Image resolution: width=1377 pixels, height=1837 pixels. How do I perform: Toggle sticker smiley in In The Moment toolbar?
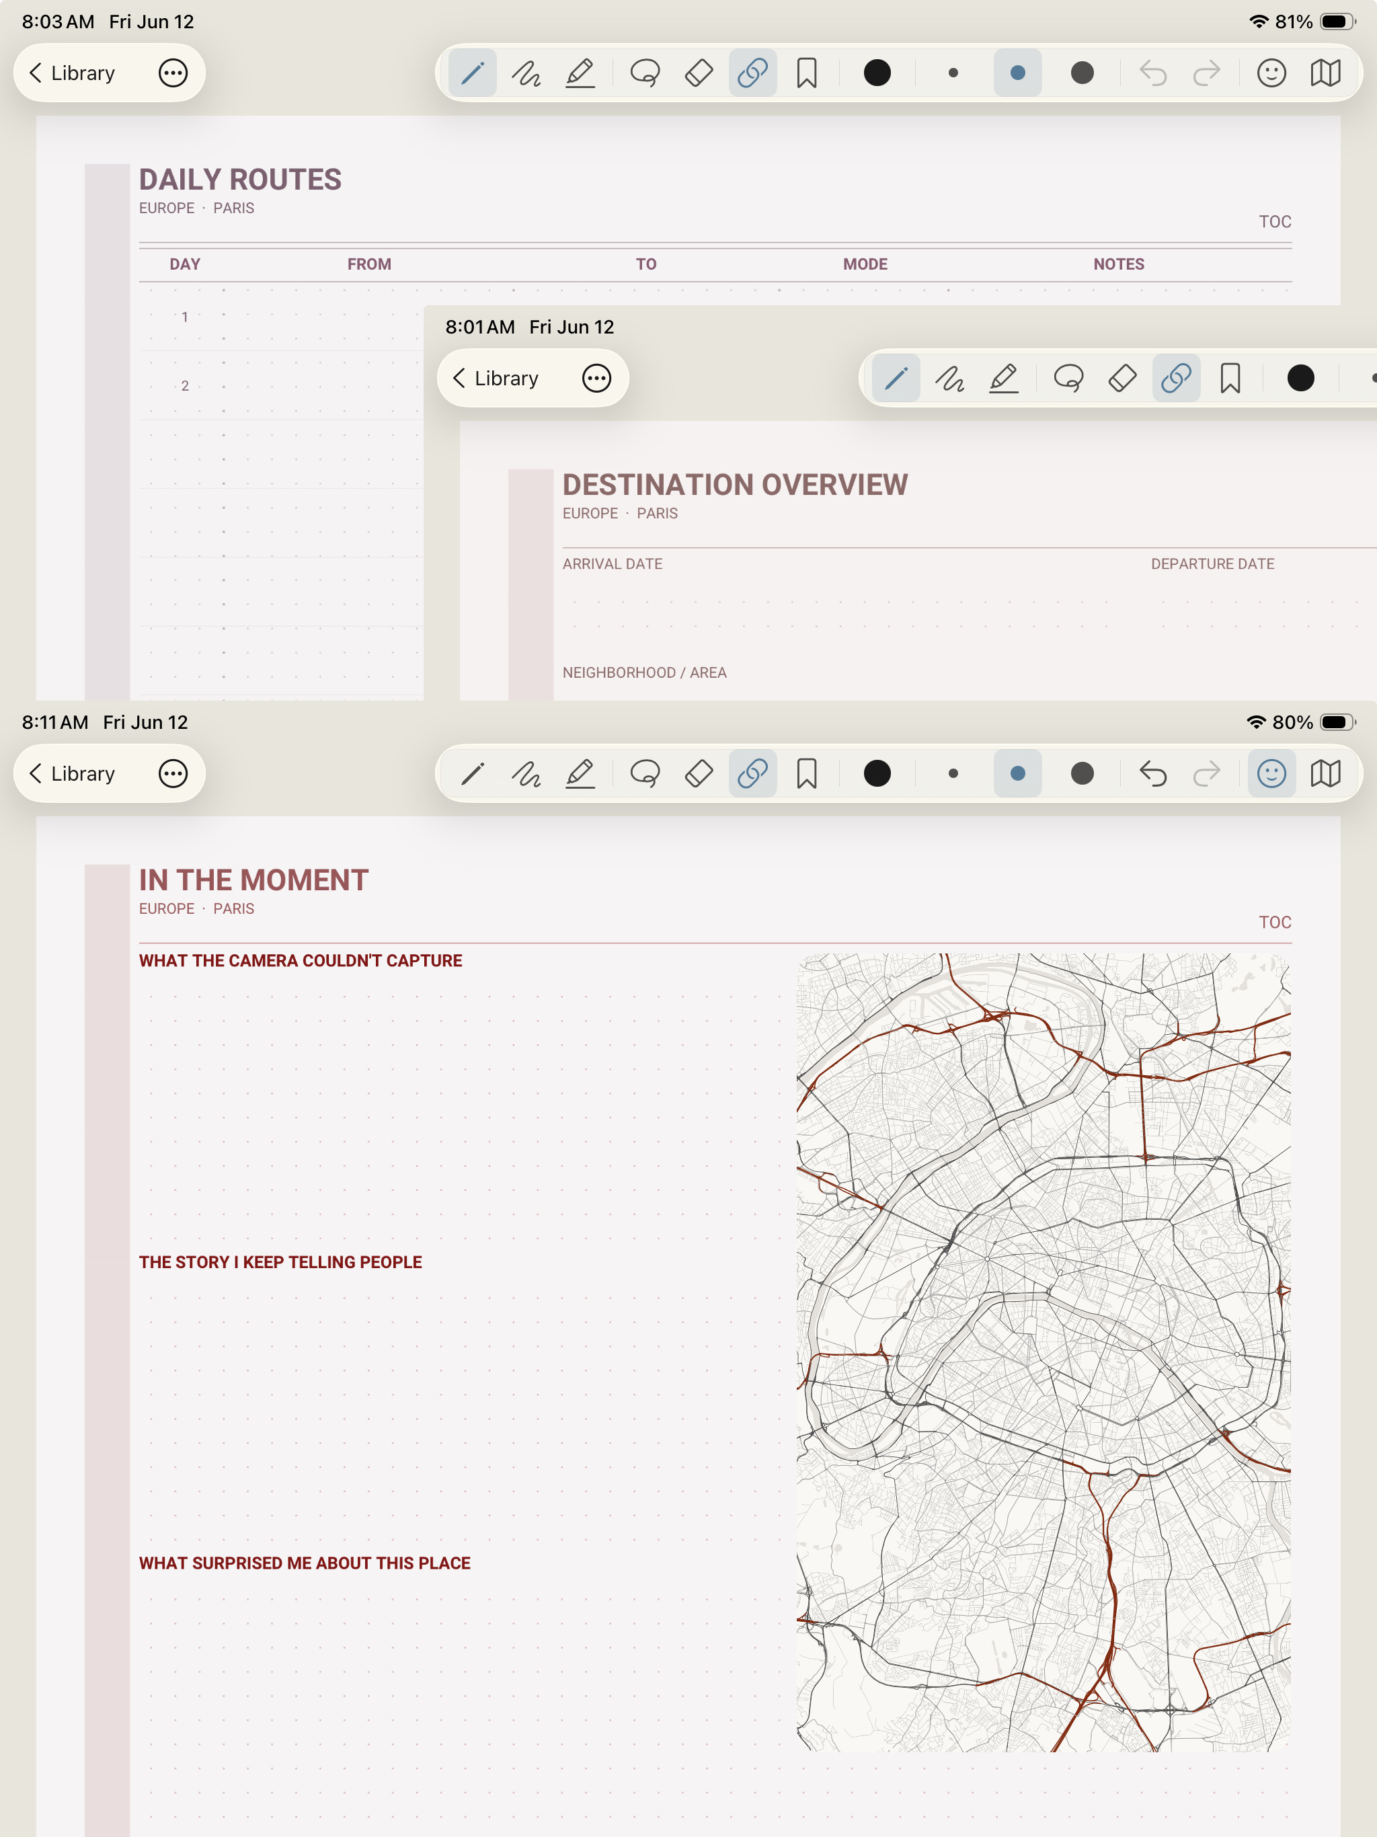[x=1271, y=774]
